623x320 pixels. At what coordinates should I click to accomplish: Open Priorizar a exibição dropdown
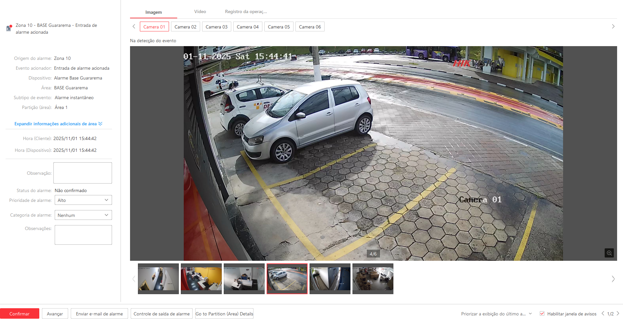(496, 314)
